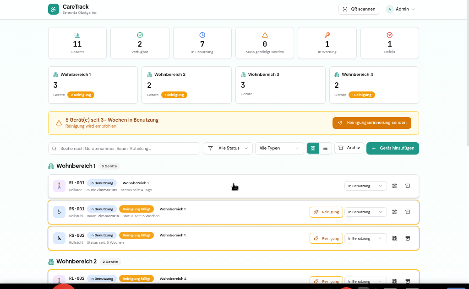Click the wheelchair icon of RS-001
469x289 pixels.
pos(59,212)
